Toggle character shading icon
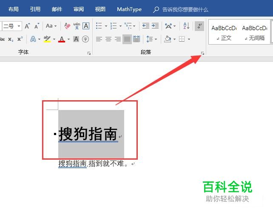The image size is (273, 217). 76,39
